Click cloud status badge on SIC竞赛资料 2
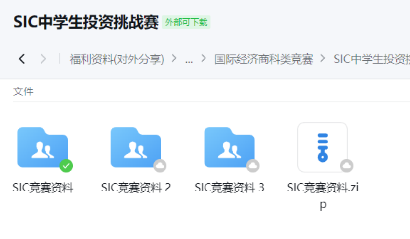Viewport: 410px width, 239px height. 160,166
